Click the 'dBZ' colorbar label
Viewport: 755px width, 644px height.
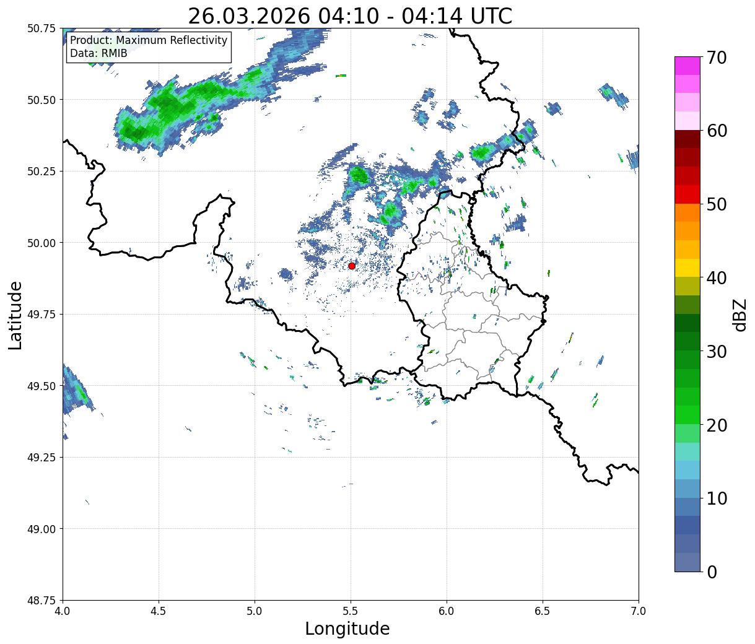740,315
